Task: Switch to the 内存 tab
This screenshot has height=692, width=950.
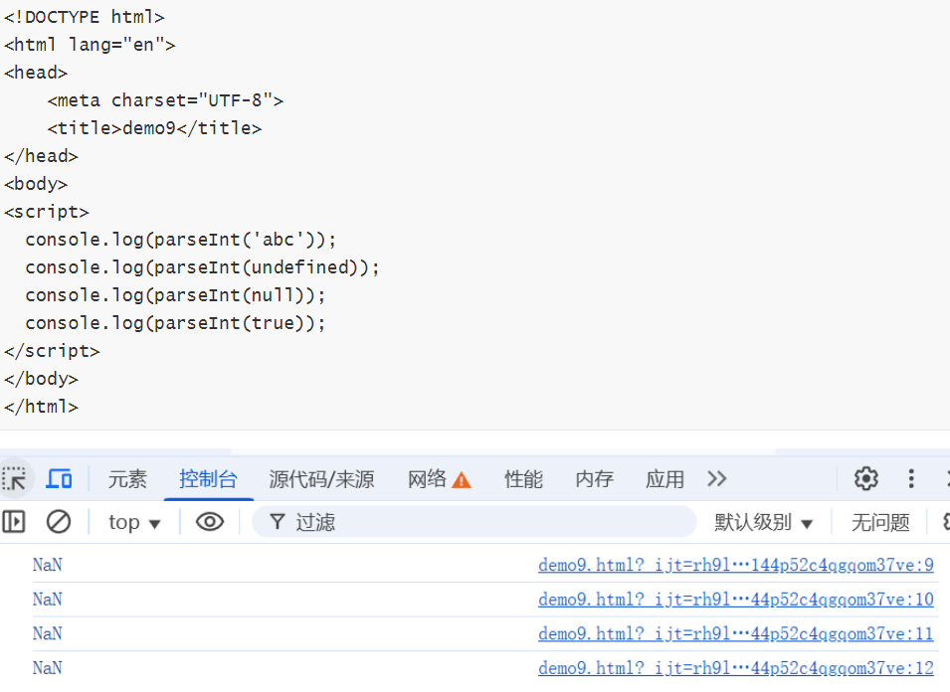Action: (x=594, y=479)
